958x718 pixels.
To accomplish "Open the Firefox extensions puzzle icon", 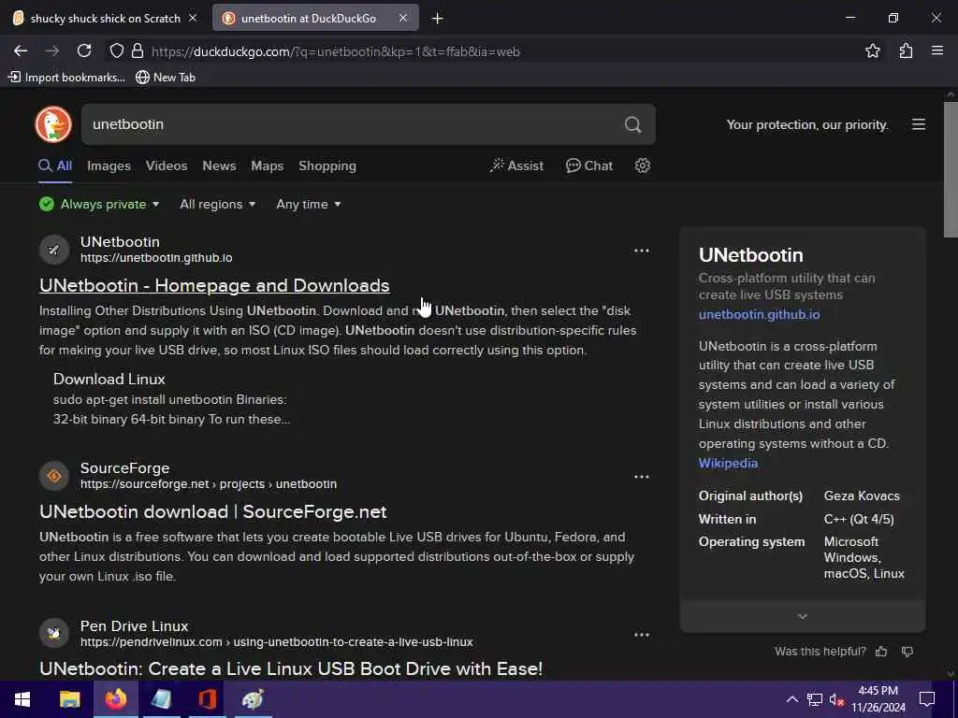I will 906,51.
